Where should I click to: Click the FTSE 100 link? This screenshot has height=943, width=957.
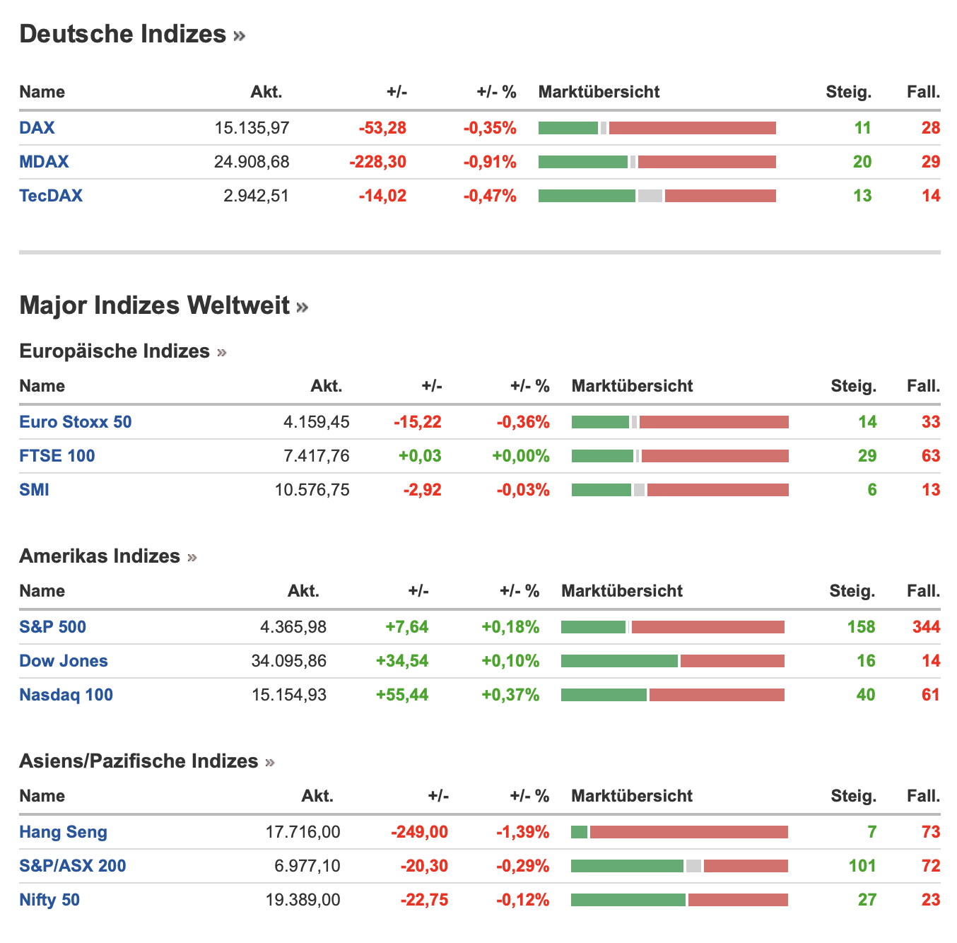(x=57, y=456)
